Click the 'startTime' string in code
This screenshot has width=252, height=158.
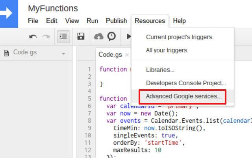(x=163, y=143)
